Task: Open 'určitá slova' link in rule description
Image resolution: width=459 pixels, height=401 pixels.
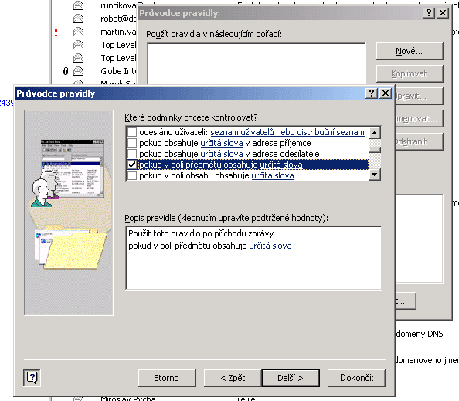Action: (x=270, y=246)
